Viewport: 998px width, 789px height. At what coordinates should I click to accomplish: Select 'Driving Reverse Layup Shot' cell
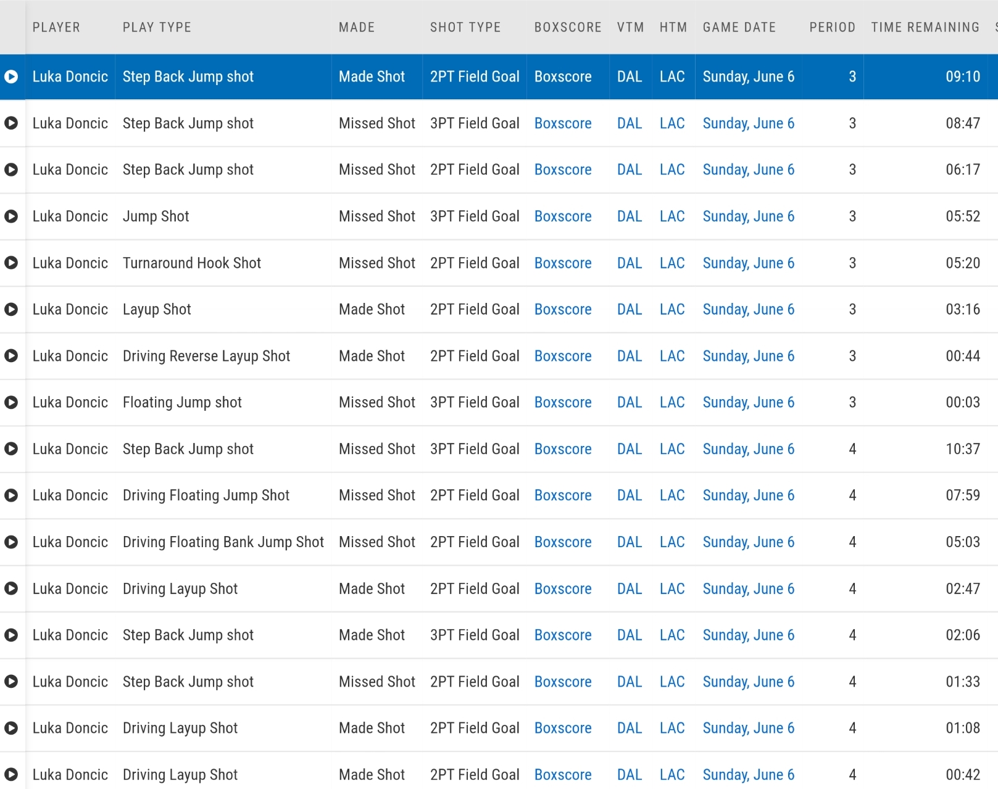pyautogui.click(x=206, y=356)
